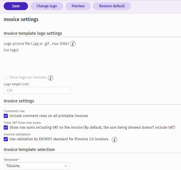The width and height of the screenshot is (181, 170).
Task: Open info icon after Finvoice 3.0 validation text
Action: [x=115, y=140]
